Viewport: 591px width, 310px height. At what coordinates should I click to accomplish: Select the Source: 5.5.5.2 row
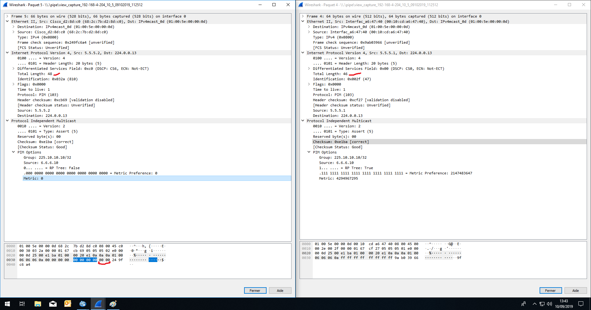34,110
